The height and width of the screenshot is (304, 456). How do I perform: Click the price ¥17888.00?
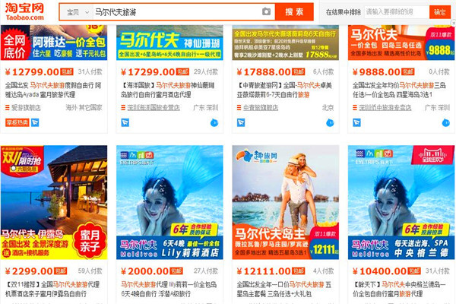264,72
